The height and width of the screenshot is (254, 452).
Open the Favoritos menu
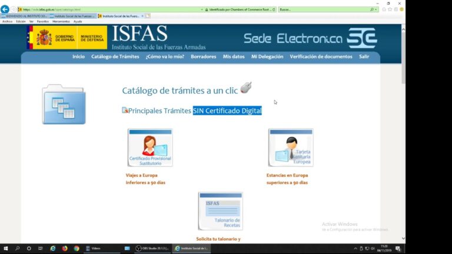click(x=42, y=22)
